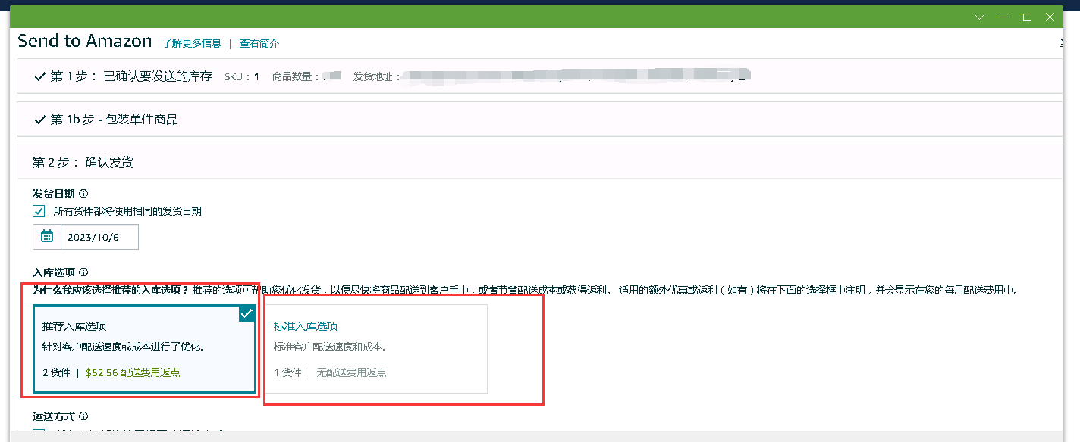
Task: Click the 无配送费用返点 text
Action: [x=351, y=372]
